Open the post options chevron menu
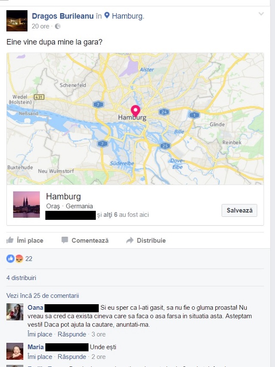275x367 pixels. click(261, 14)
